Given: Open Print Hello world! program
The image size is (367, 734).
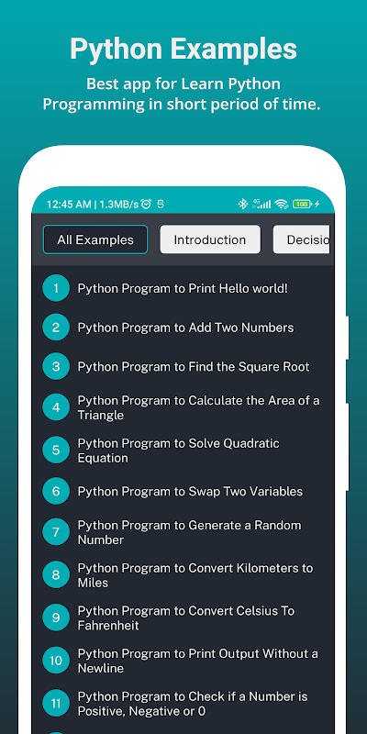Looking at the screenshot, I should [x=183, y=288].
